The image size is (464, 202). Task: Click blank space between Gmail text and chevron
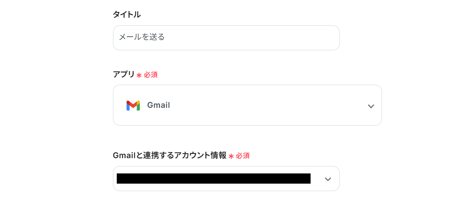coord(264,106)
